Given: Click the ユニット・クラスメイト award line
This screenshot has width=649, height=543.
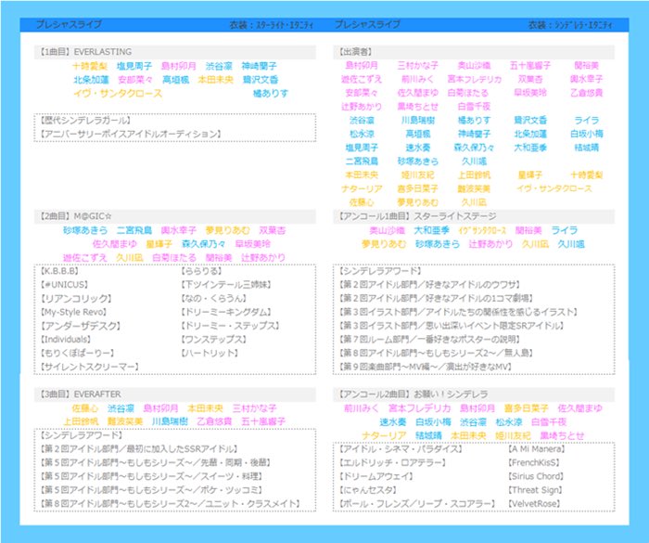Looking at the screenshot, I should click(171, 504).
